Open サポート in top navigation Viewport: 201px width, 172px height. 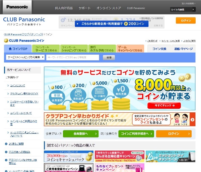[x=84, y=8]
